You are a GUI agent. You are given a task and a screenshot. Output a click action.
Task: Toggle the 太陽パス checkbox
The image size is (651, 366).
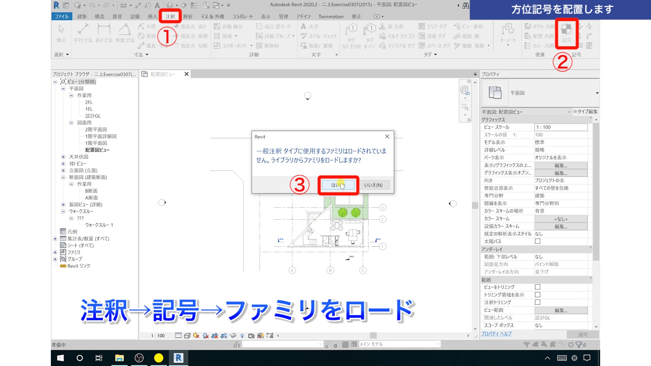537,241
